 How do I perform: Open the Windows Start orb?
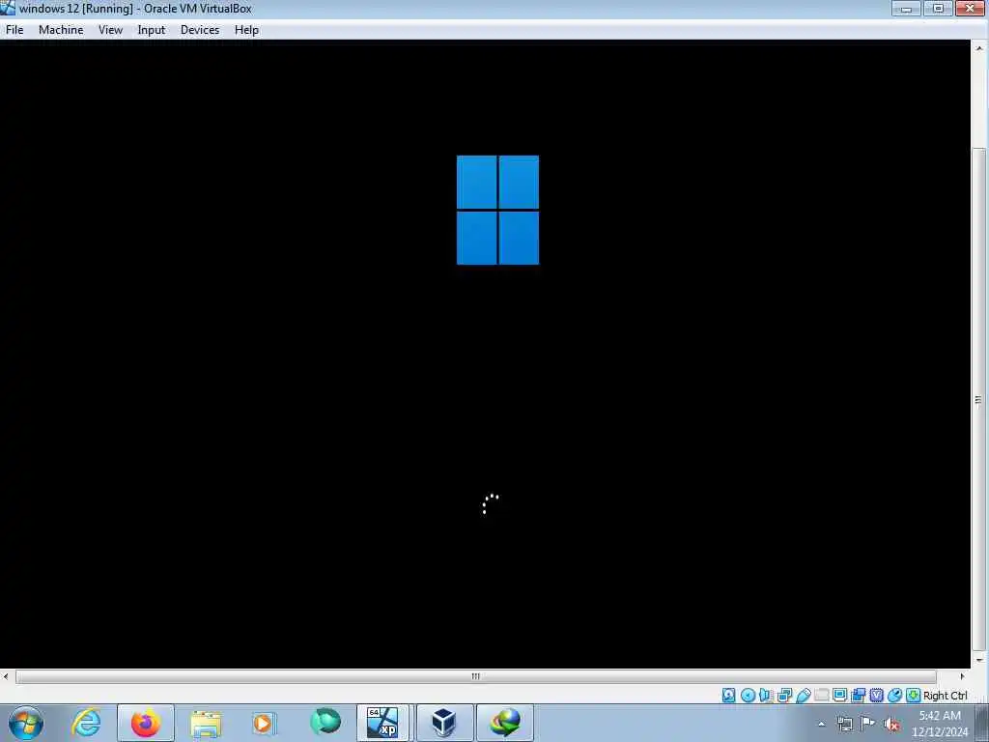tap(26, 723)
